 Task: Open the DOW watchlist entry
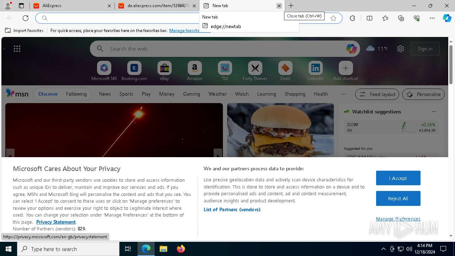[391, 127]
